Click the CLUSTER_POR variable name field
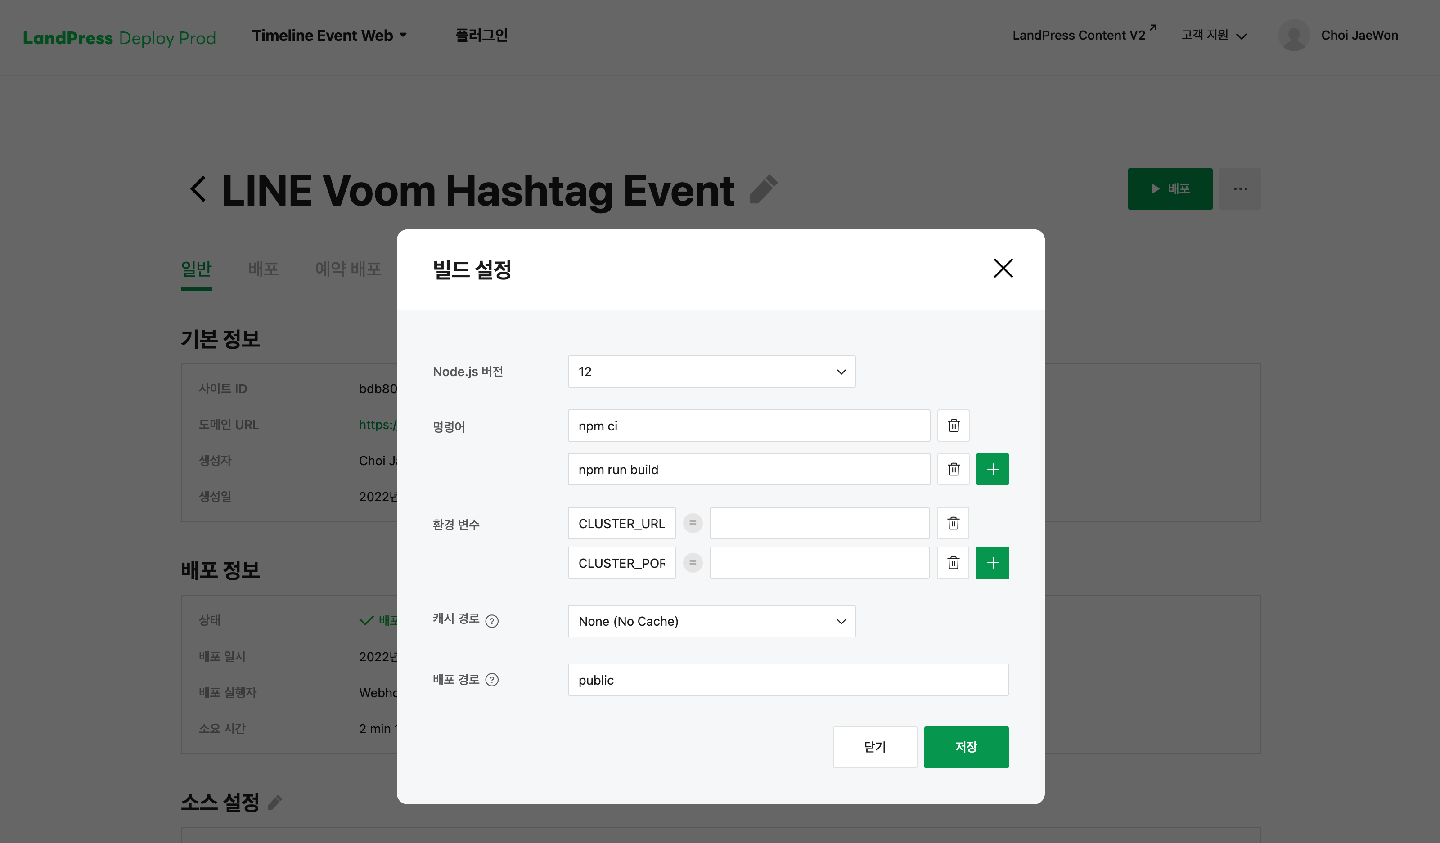Viewport: 1440px width, 843px height. click(x=622, y=563)
